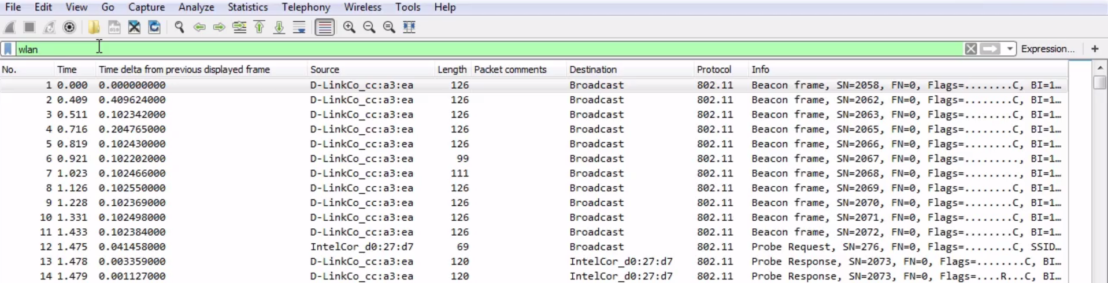The height and width of the screenshot is (283, 1108).
Task: Click IntelCor_d0:27:d7 source in packet 12
Action: tap(362, 247)
